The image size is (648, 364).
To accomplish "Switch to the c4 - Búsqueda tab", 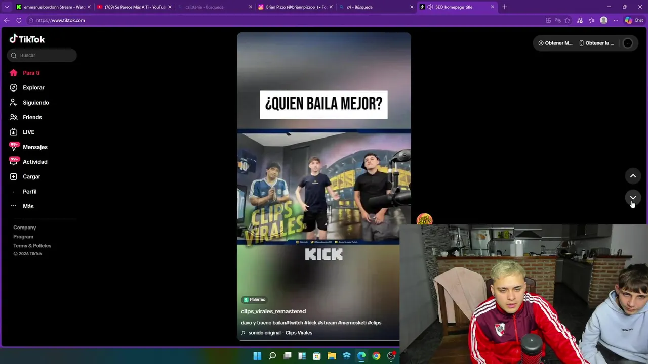I will pos(375,7).
